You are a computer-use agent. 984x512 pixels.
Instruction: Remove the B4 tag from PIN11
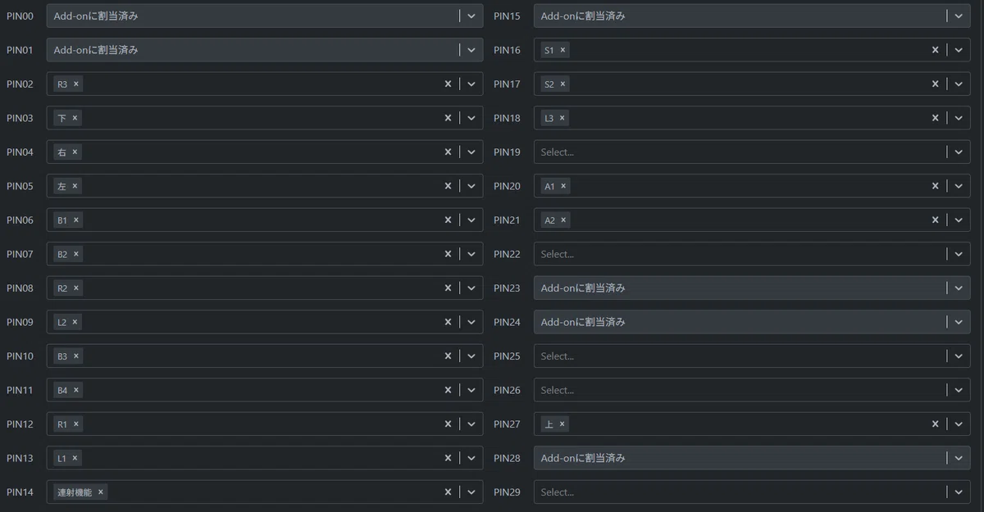[76, 390]
